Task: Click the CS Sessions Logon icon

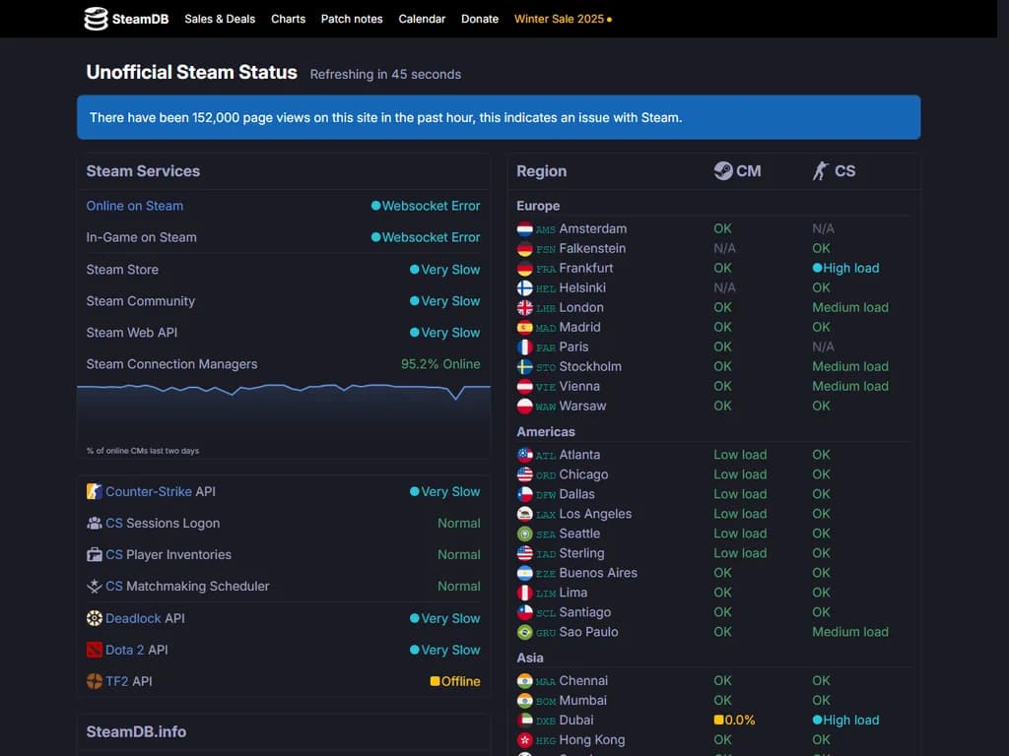Action: [x=95, y=523]
